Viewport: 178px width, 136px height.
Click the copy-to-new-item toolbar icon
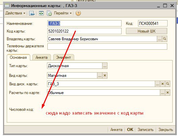point(49,13)
